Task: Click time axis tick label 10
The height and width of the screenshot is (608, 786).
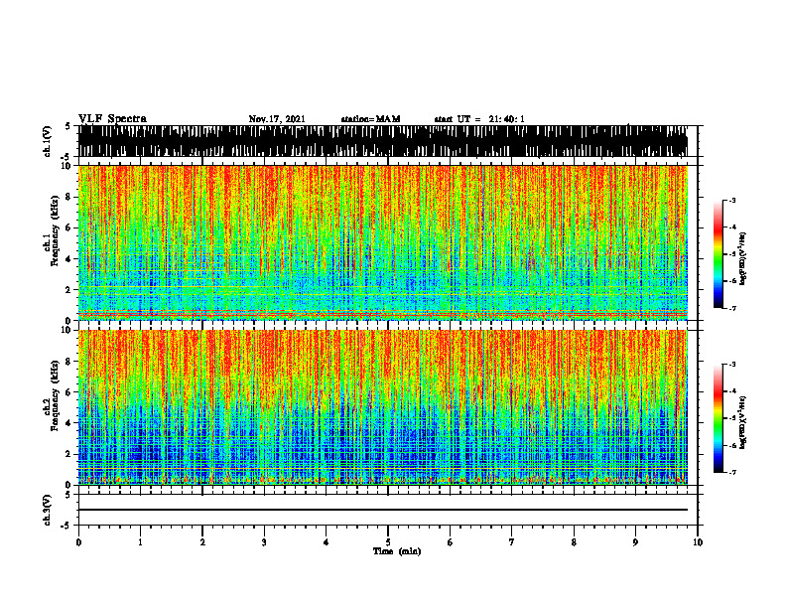Action: point(698,542)
